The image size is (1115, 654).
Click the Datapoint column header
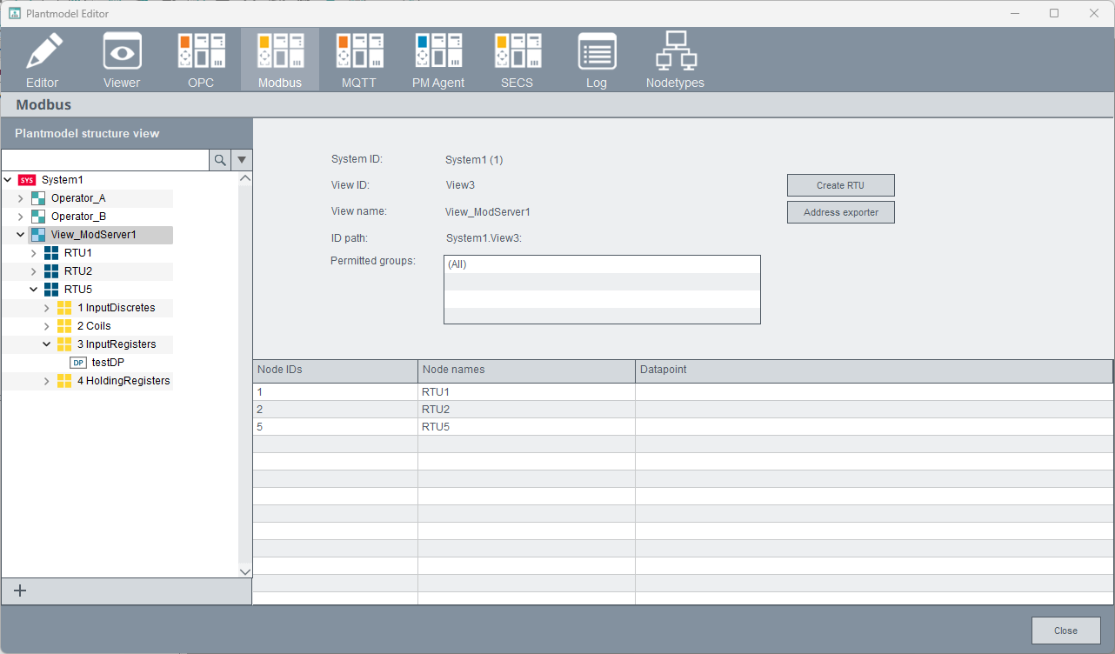point(874,371)
